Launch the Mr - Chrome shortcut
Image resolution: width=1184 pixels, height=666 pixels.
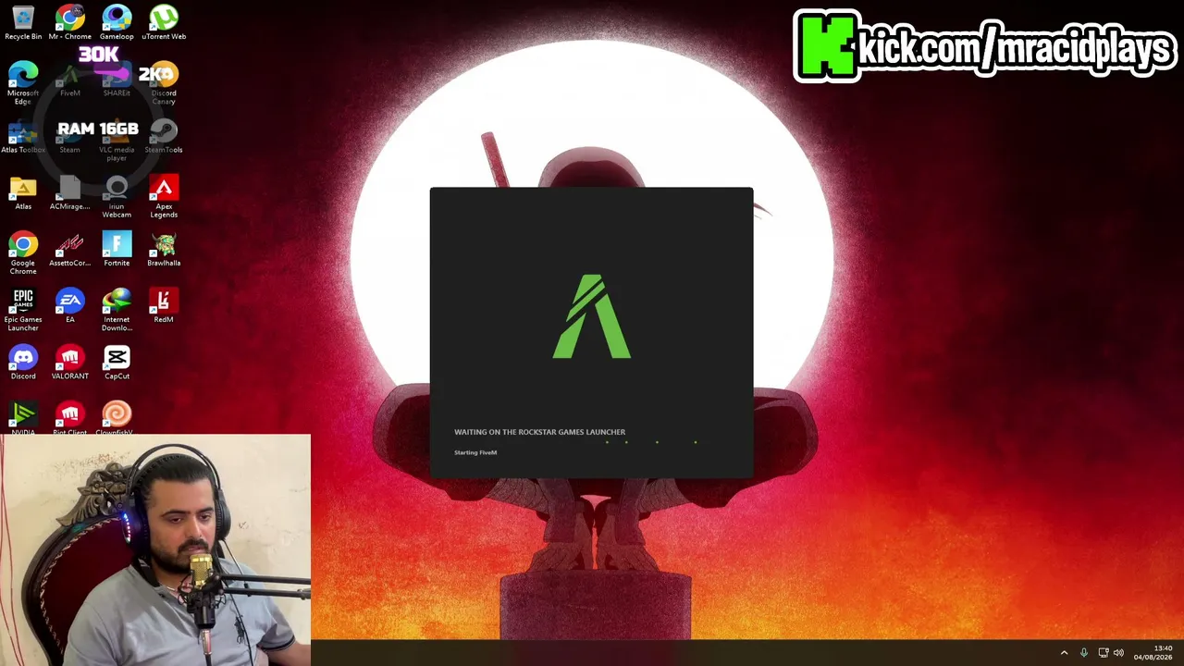click(69, 23)
